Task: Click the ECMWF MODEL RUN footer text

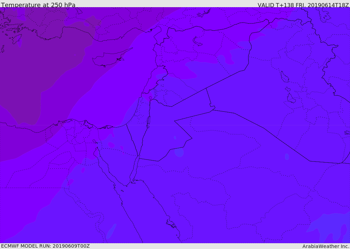Action: pos(45,246)
